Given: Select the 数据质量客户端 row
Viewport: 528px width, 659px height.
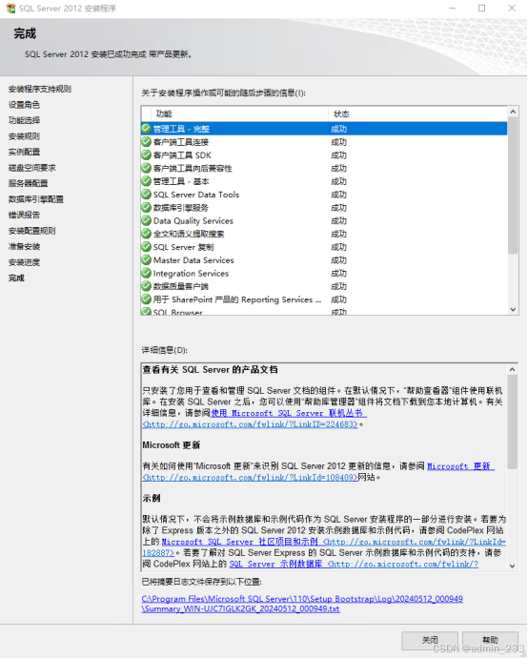Looking at the screenshot, I should tap(324, 286).
